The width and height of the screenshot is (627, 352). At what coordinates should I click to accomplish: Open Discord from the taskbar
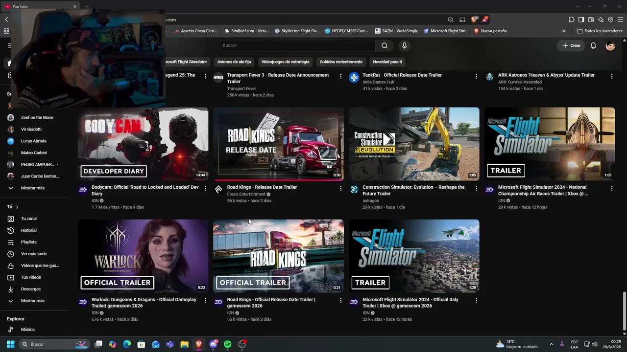tap(213, 344)
